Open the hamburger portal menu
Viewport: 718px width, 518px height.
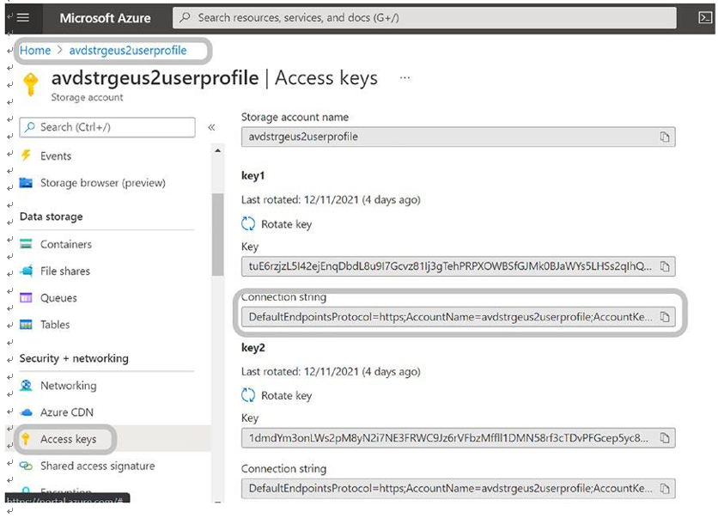tap(23, 18)
